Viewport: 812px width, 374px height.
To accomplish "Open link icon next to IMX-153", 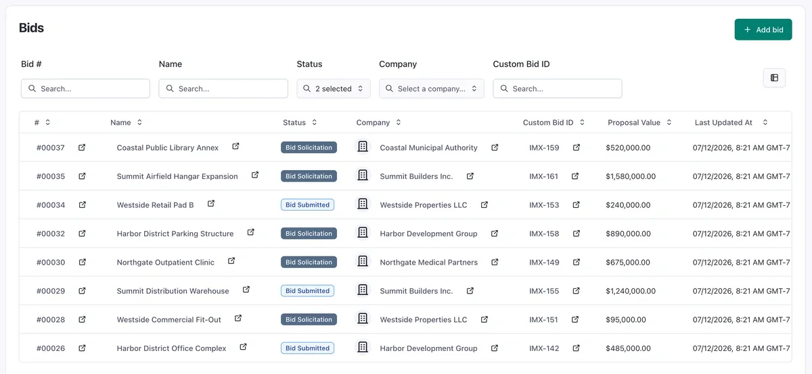I will (x=577, y=205).
